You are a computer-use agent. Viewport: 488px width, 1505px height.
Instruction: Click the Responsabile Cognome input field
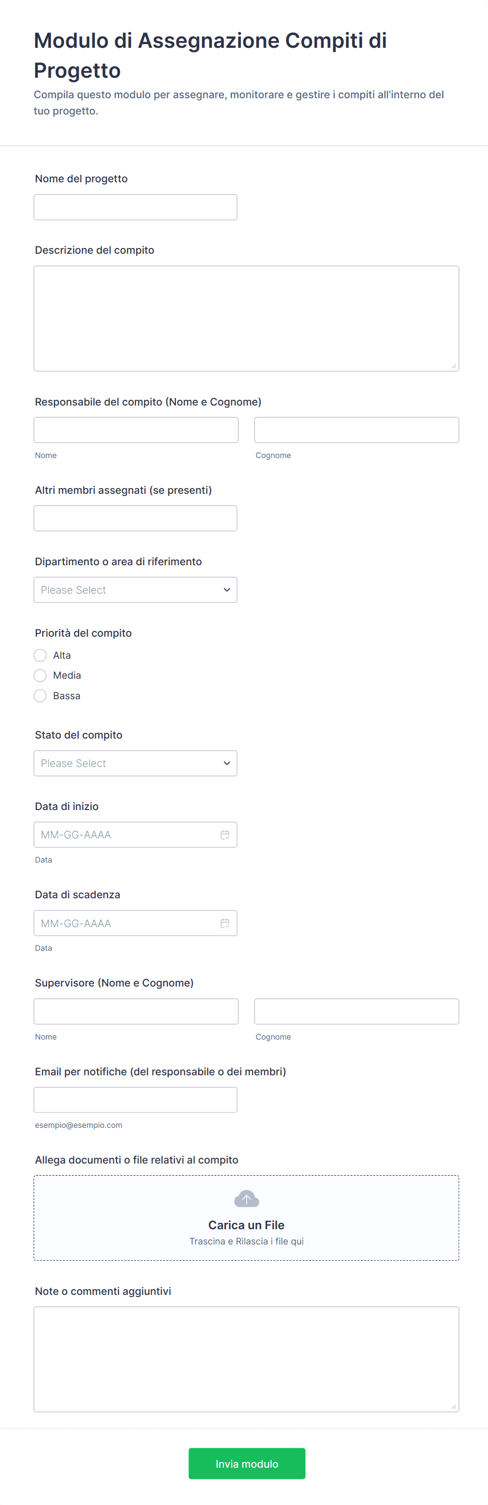[356, 430]
